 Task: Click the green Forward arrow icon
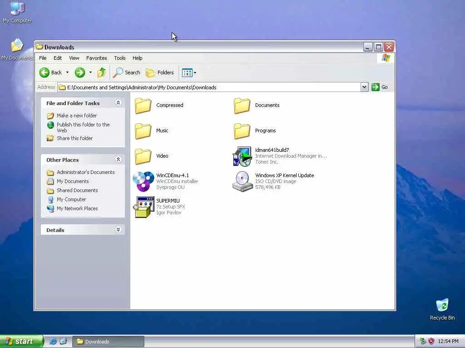pos(80,72)
